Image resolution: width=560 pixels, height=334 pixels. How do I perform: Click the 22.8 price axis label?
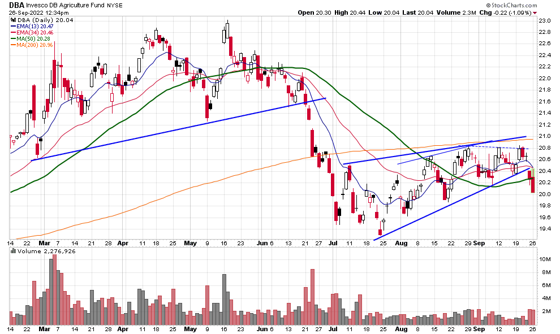(x=544, y=32)
